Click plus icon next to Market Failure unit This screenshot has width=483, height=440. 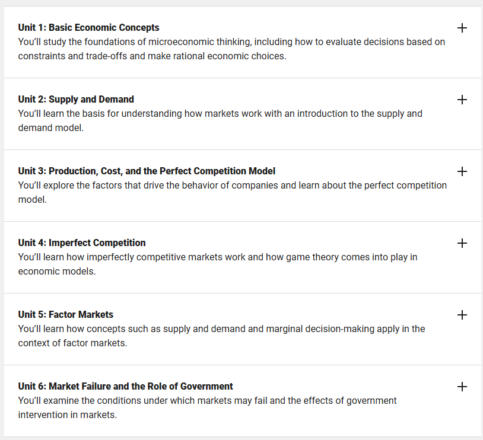click(x=462, y=387)
